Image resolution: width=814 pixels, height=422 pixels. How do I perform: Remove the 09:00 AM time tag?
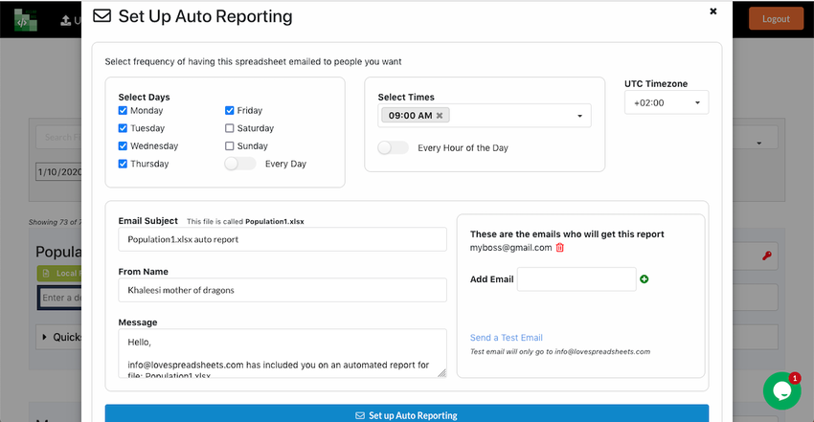tap(440, 116)
